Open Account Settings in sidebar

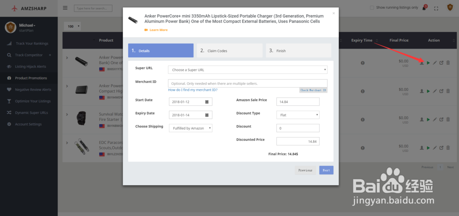[28, 124]
